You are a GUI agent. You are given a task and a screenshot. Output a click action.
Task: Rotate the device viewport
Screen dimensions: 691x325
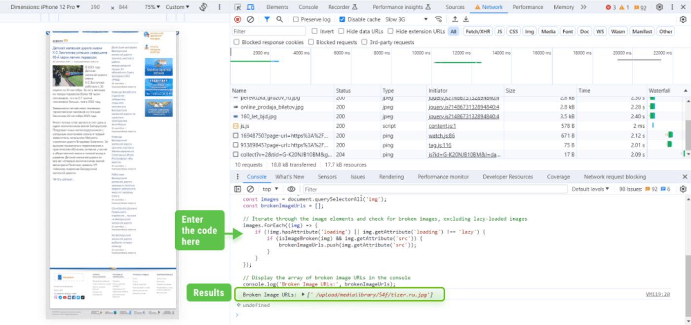[203, 7]
